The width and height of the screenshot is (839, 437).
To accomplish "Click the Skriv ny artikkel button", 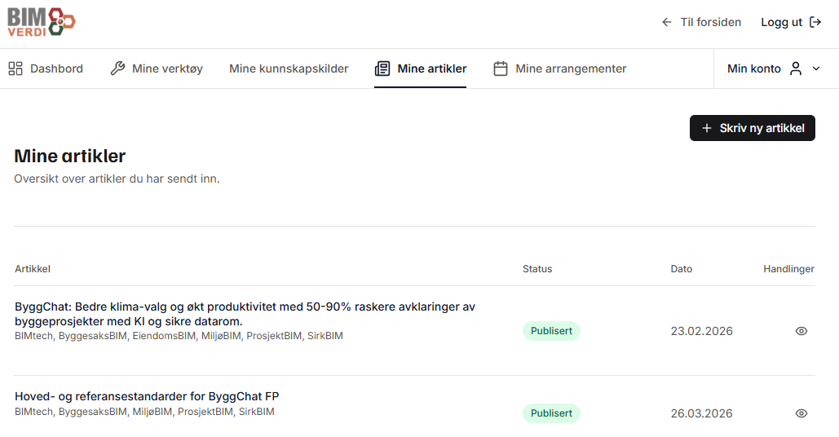I will pos(753,128).
